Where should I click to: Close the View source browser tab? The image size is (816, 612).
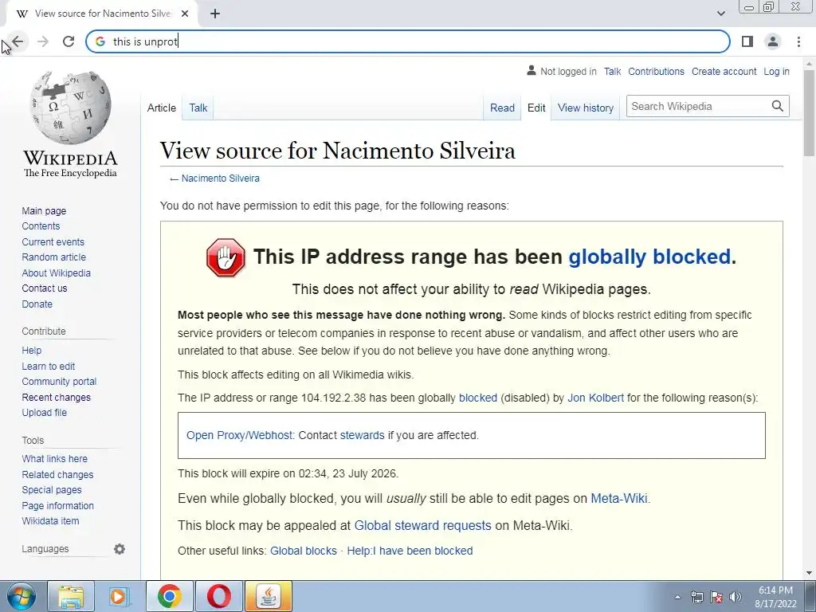(x=185, y=14)
